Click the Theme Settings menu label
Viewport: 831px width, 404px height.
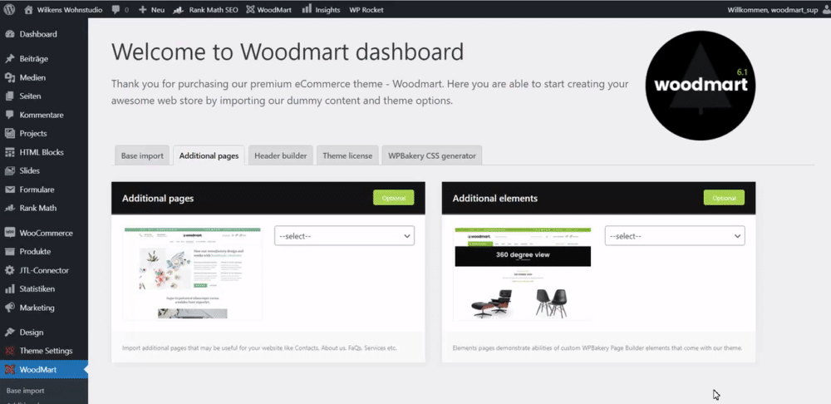coord(46,351)
